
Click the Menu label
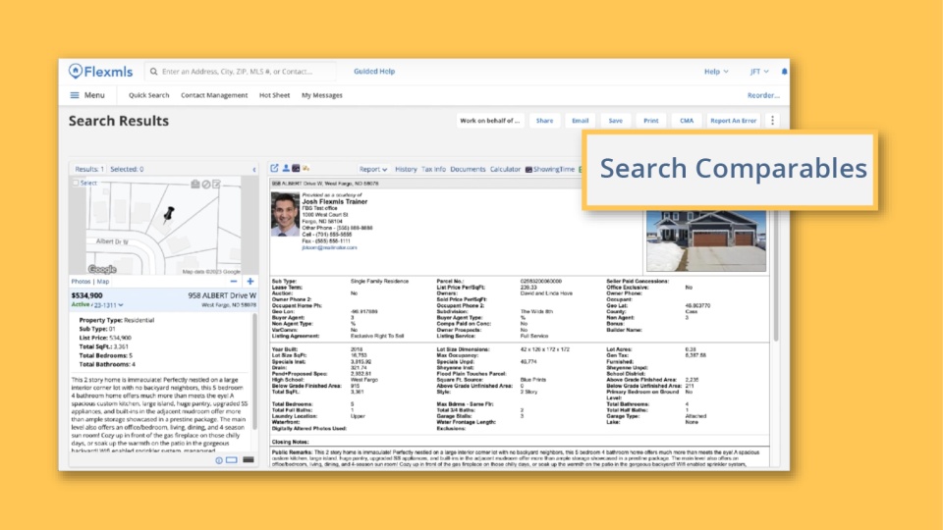tap(94, 95)
